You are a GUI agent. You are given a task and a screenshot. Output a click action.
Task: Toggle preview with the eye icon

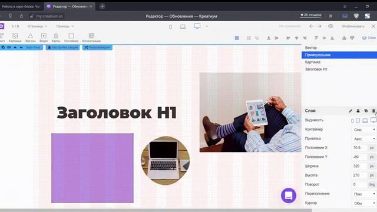(x=331, y=26)
